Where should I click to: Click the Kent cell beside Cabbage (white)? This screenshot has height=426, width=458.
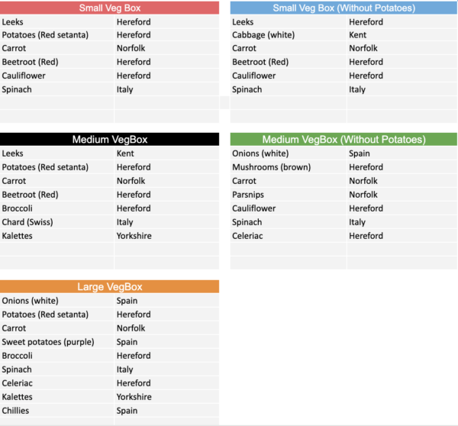[358, 35]
